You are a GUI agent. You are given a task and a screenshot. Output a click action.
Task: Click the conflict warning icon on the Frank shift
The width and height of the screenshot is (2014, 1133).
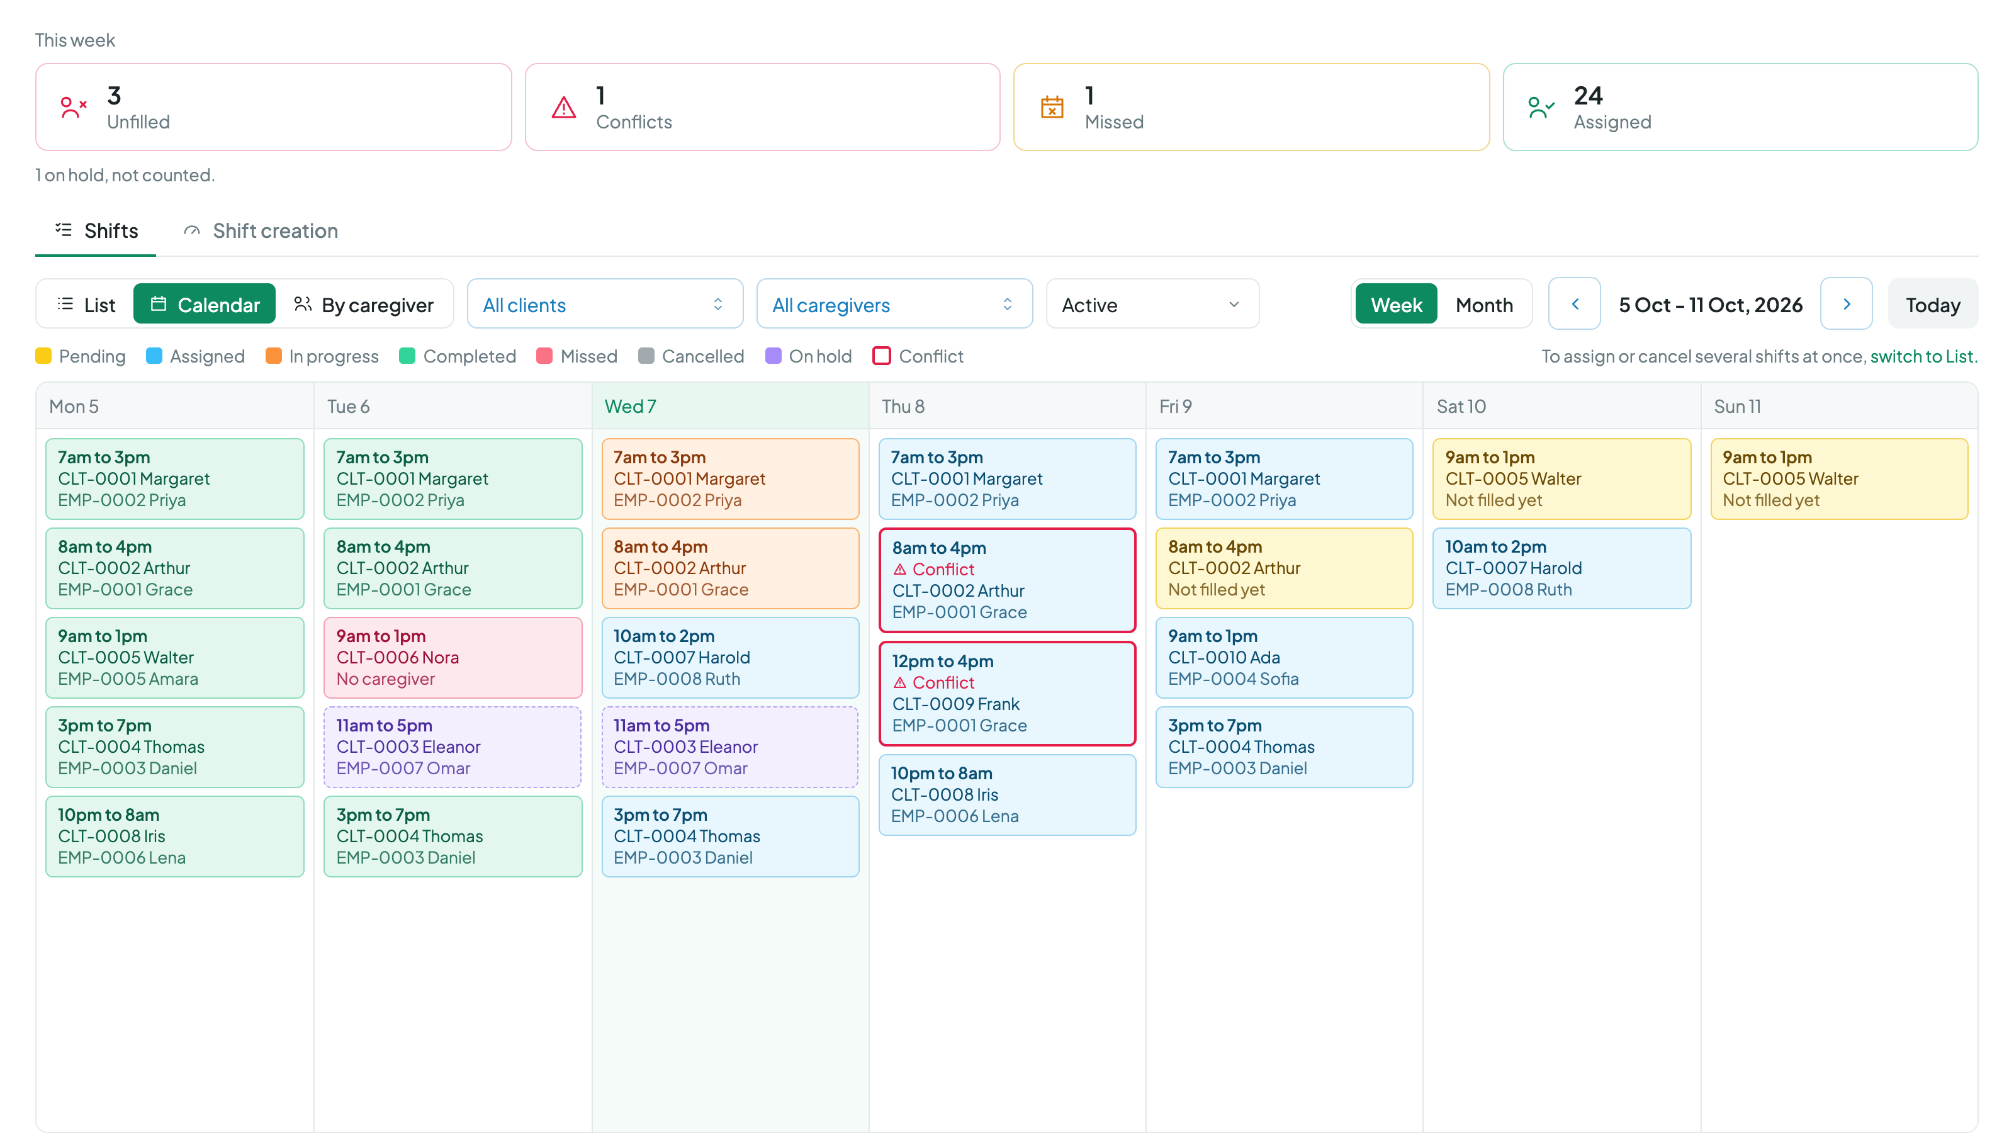point(900,682)
